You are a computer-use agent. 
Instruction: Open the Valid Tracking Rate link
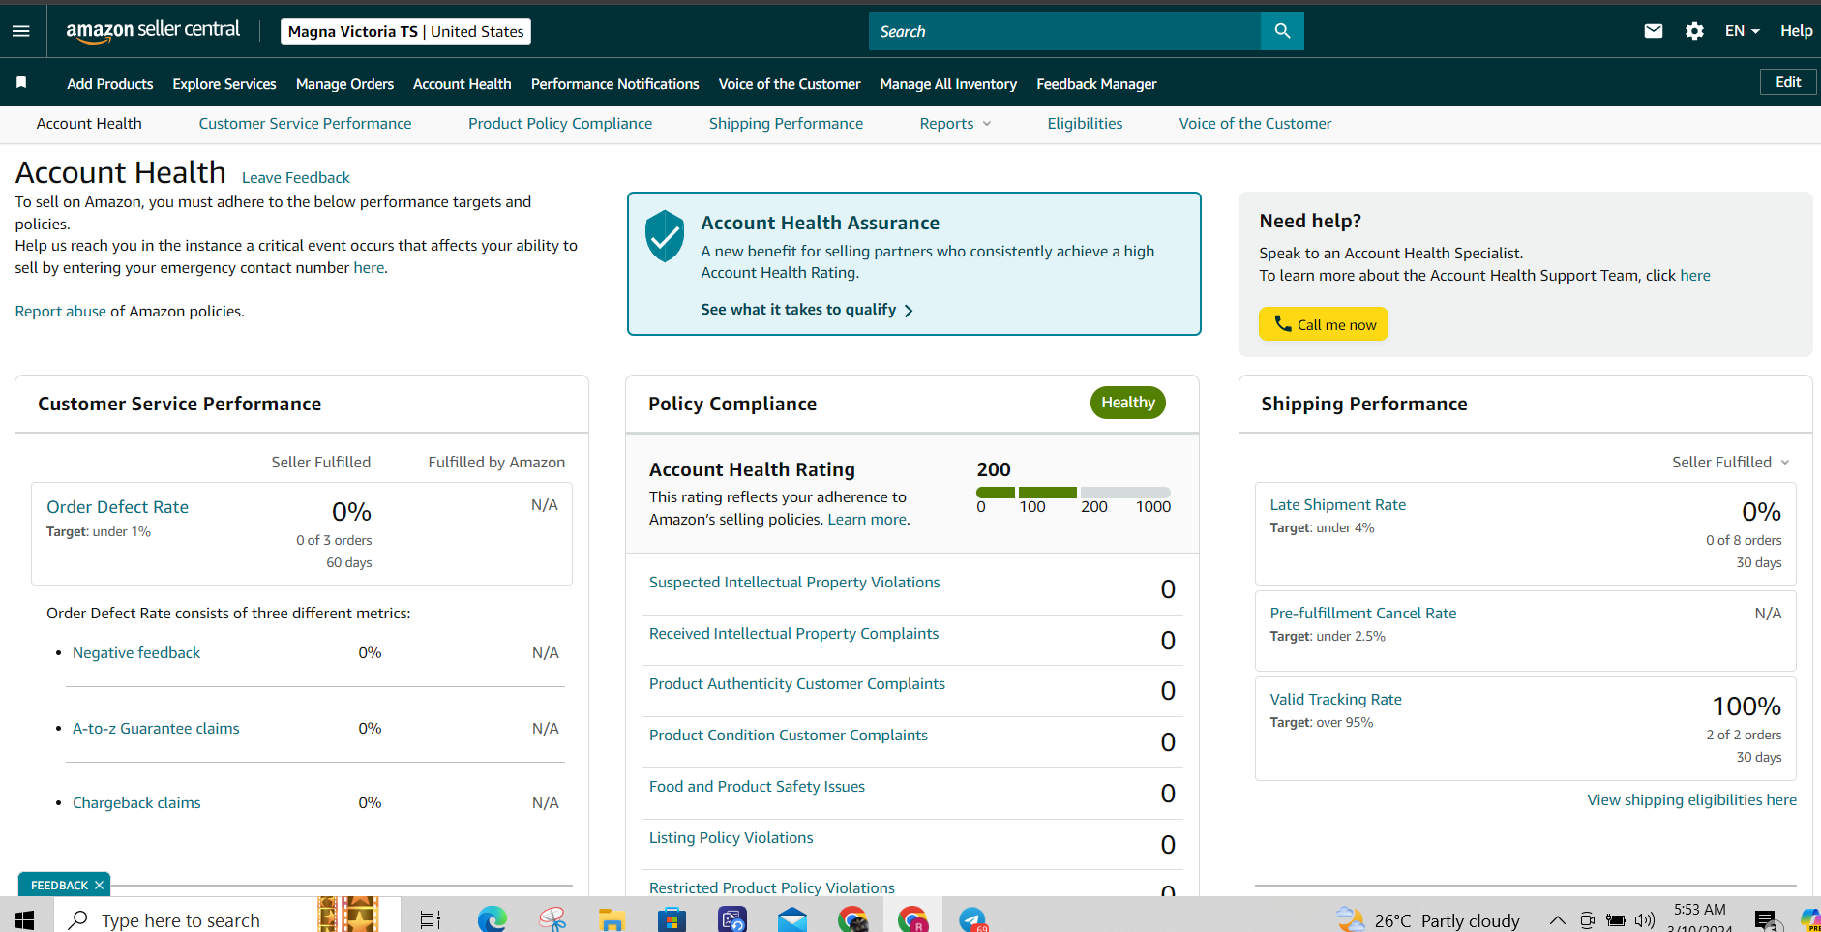pos(1335,700)
